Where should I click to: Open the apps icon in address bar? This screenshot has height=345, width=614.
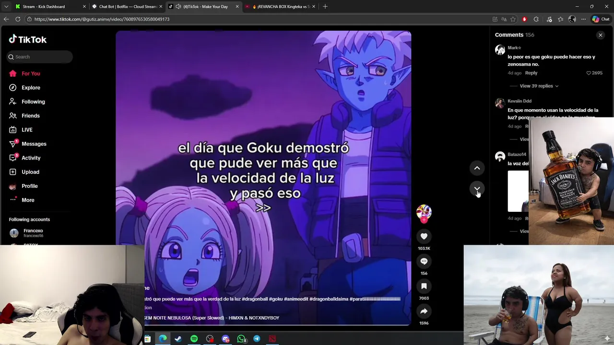click(x=495, y=19)
